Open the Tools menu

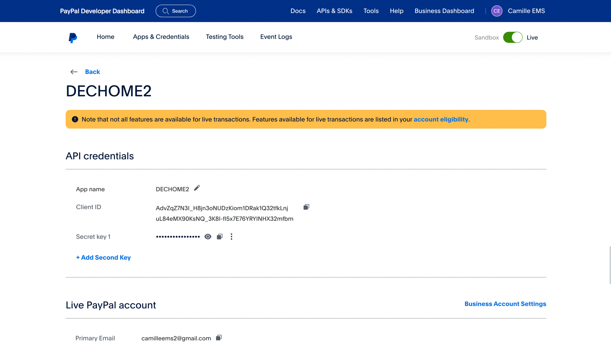[x=371, y=11]
